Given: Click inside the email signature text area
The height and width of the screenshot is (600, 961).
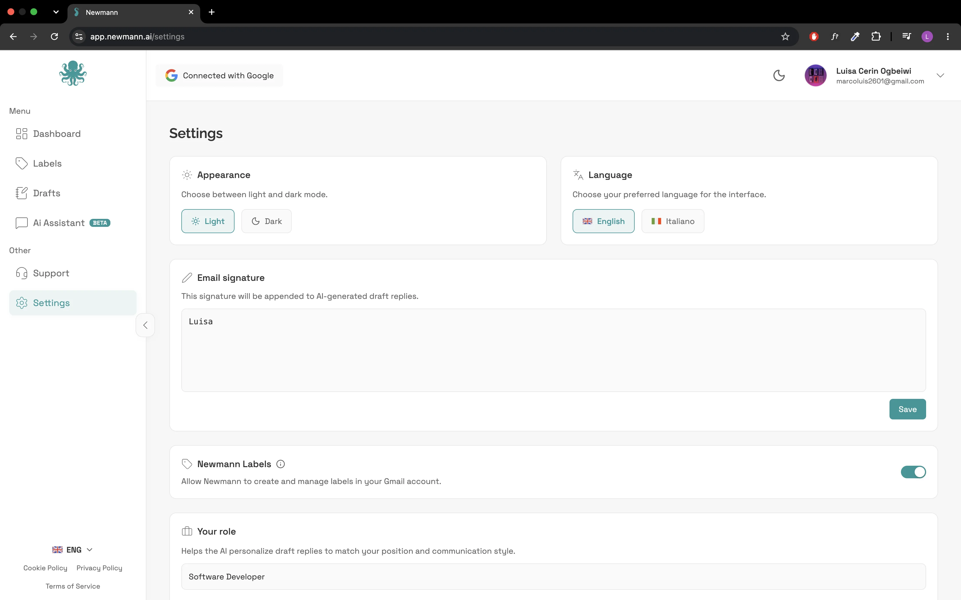Looking at the screenshot, I should pos(553,350).
